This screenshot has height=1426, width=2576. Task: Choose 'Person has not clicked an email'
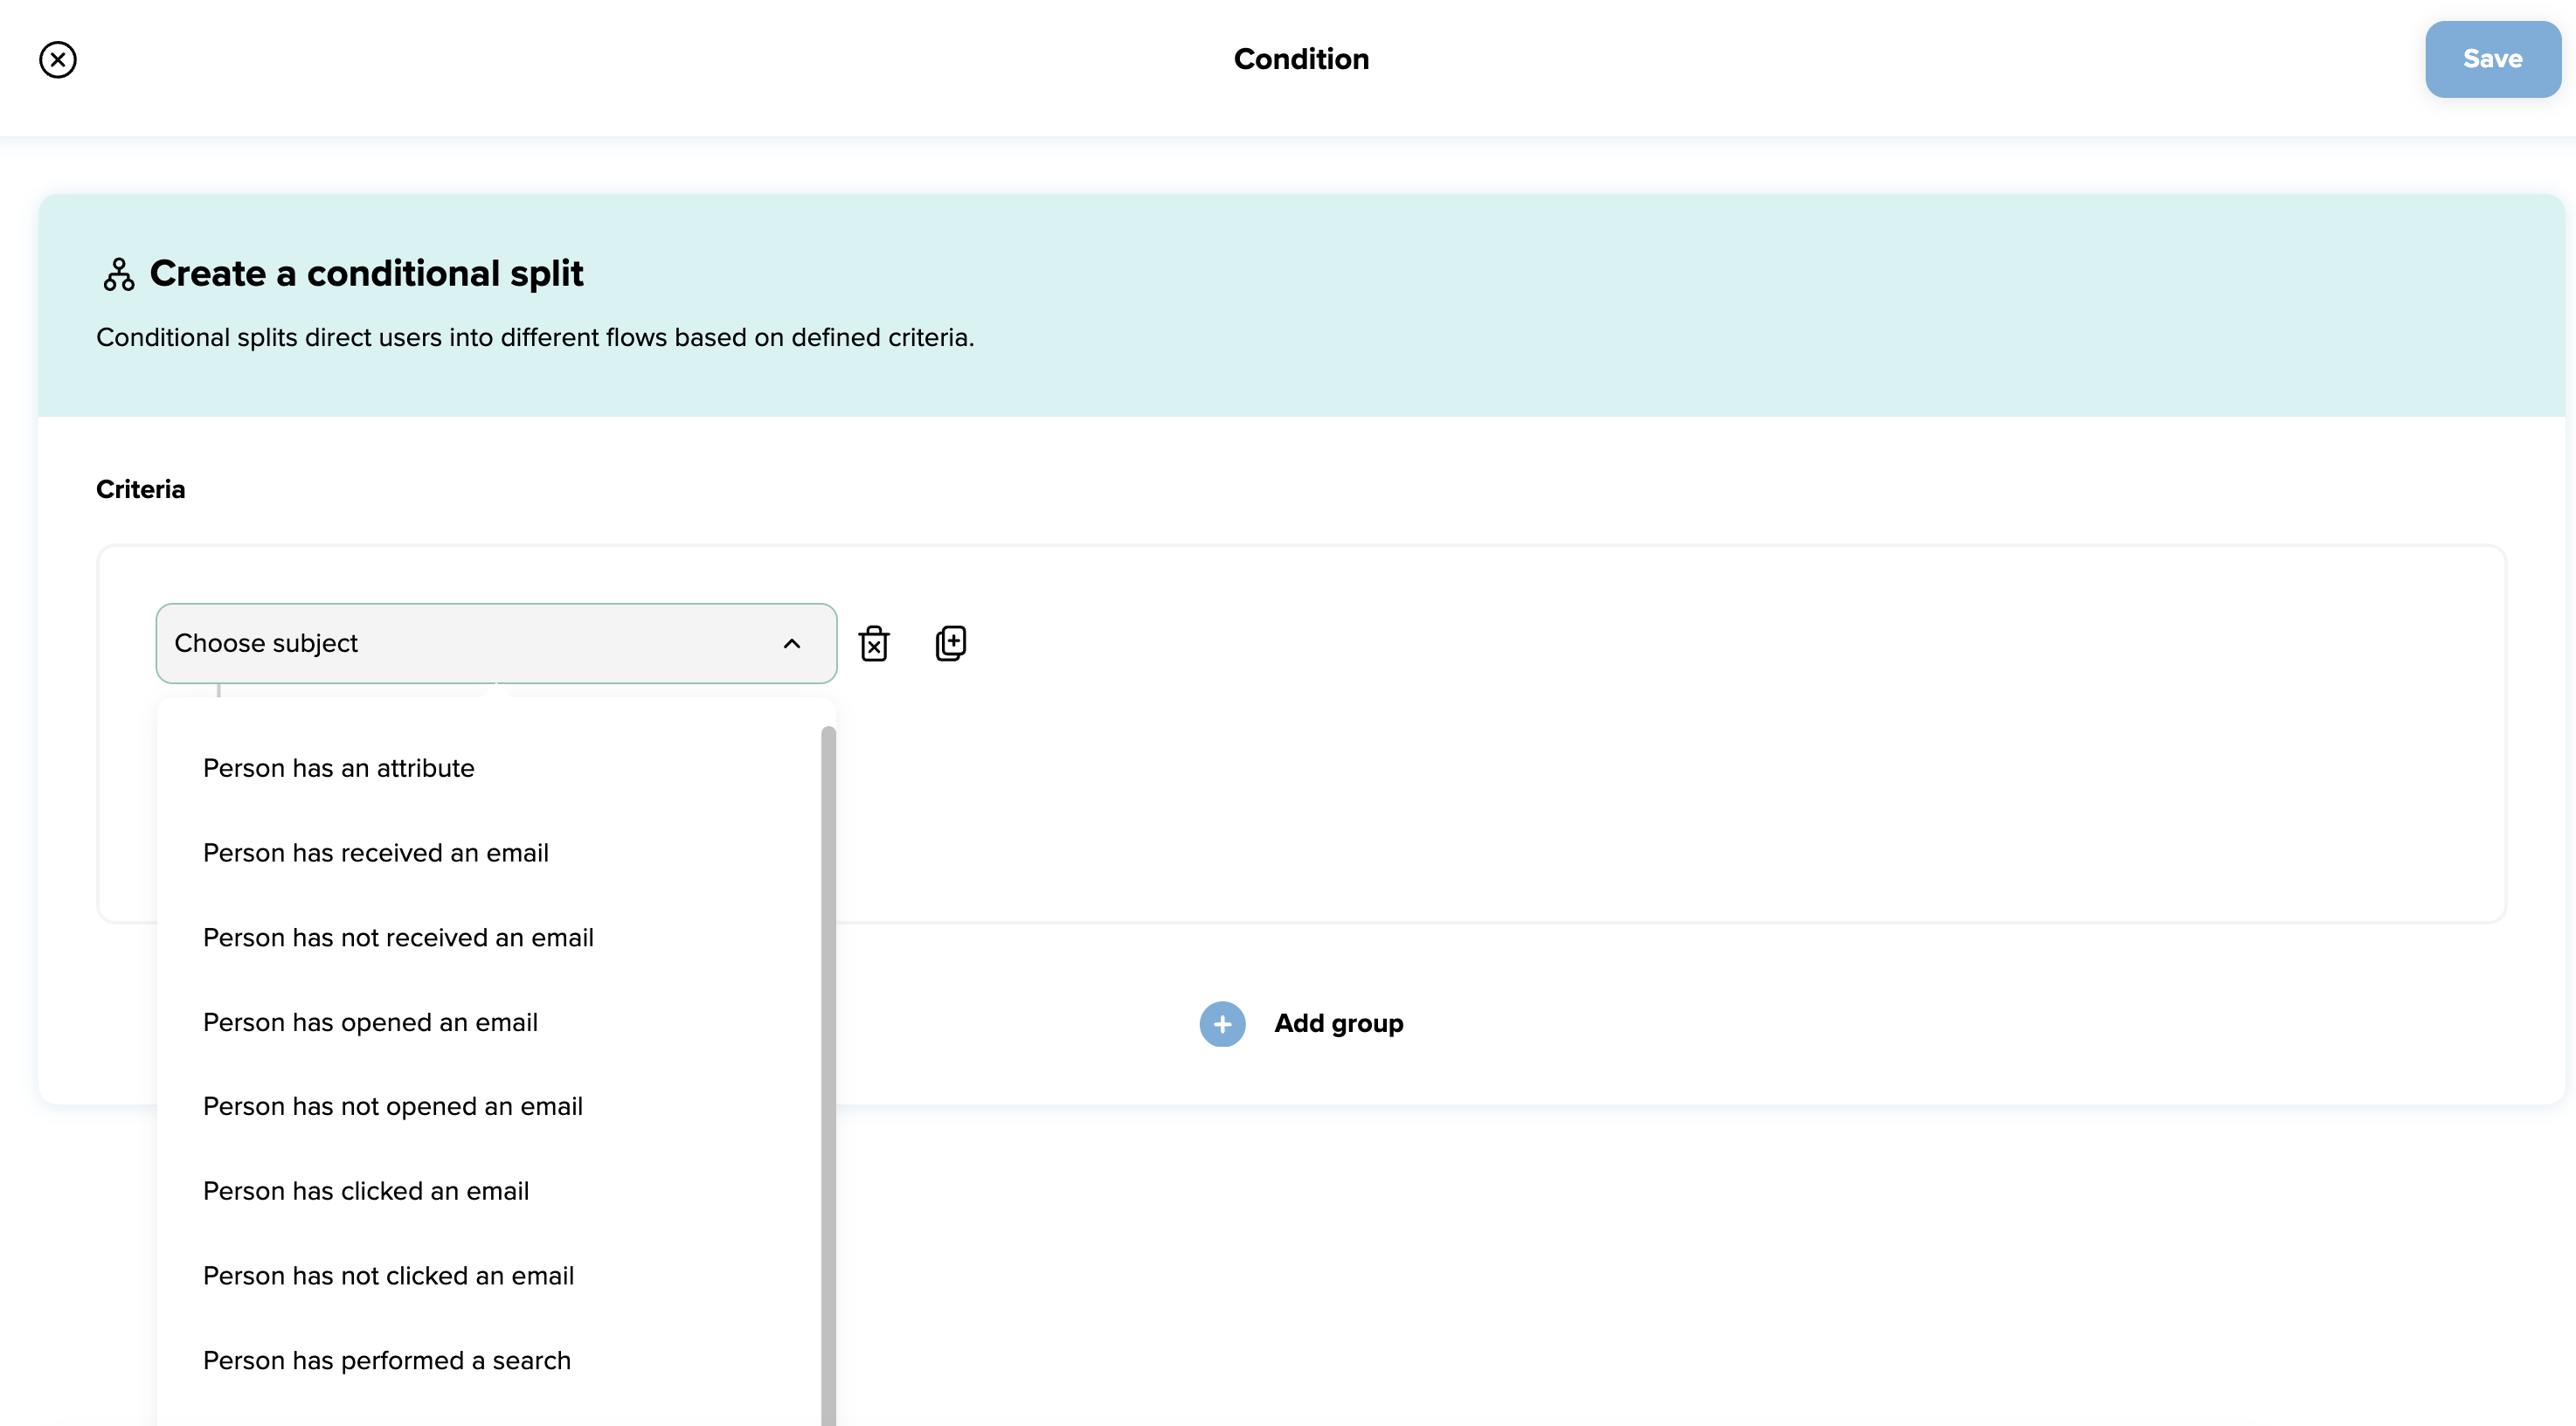click(388, 1275)
